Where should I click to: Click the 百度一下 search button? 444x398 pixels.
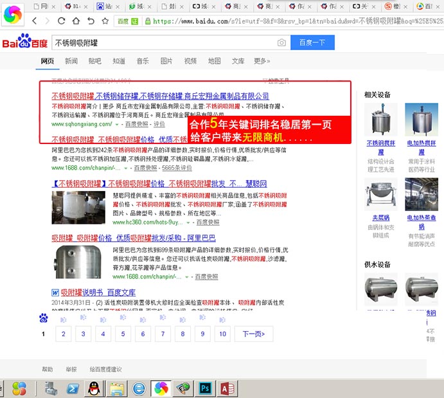(313, 42)
